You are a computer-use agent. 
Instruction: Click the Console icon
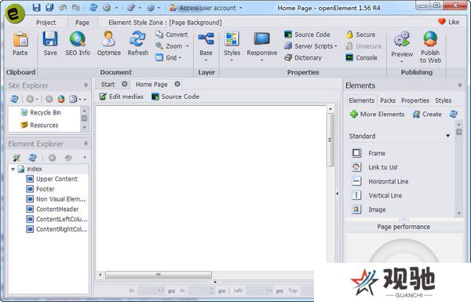click(349, 57)
